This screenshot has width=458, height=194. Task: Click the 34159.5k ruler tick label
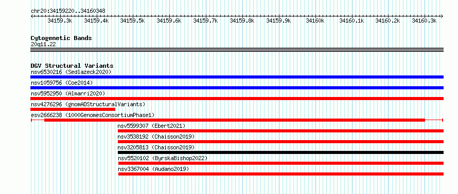pos(132,21)
